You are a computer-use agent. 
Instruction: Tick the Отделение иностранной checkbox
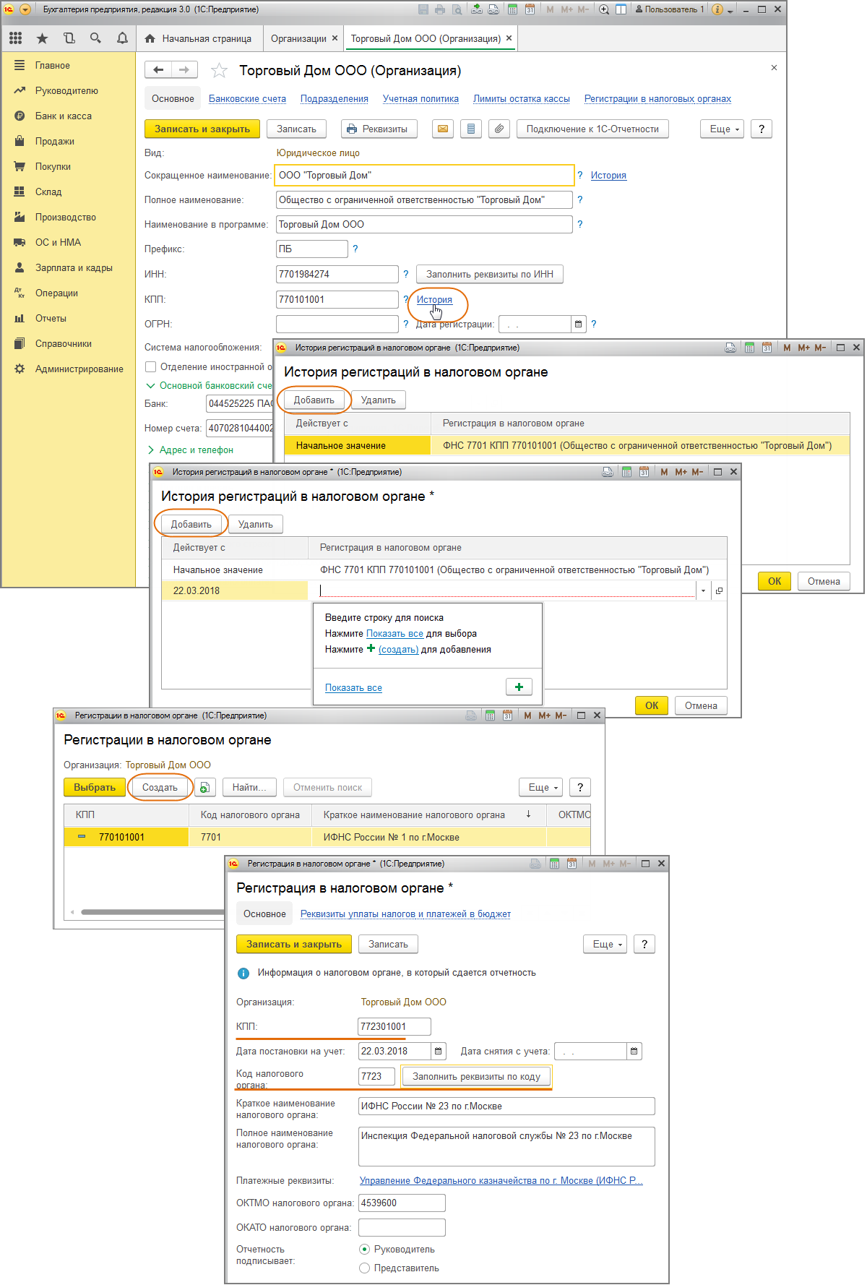pos(151,367)
